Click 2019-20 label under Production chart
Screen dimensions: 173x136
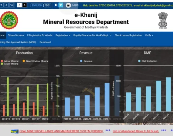pyautogui.click(x=16, y=119)
